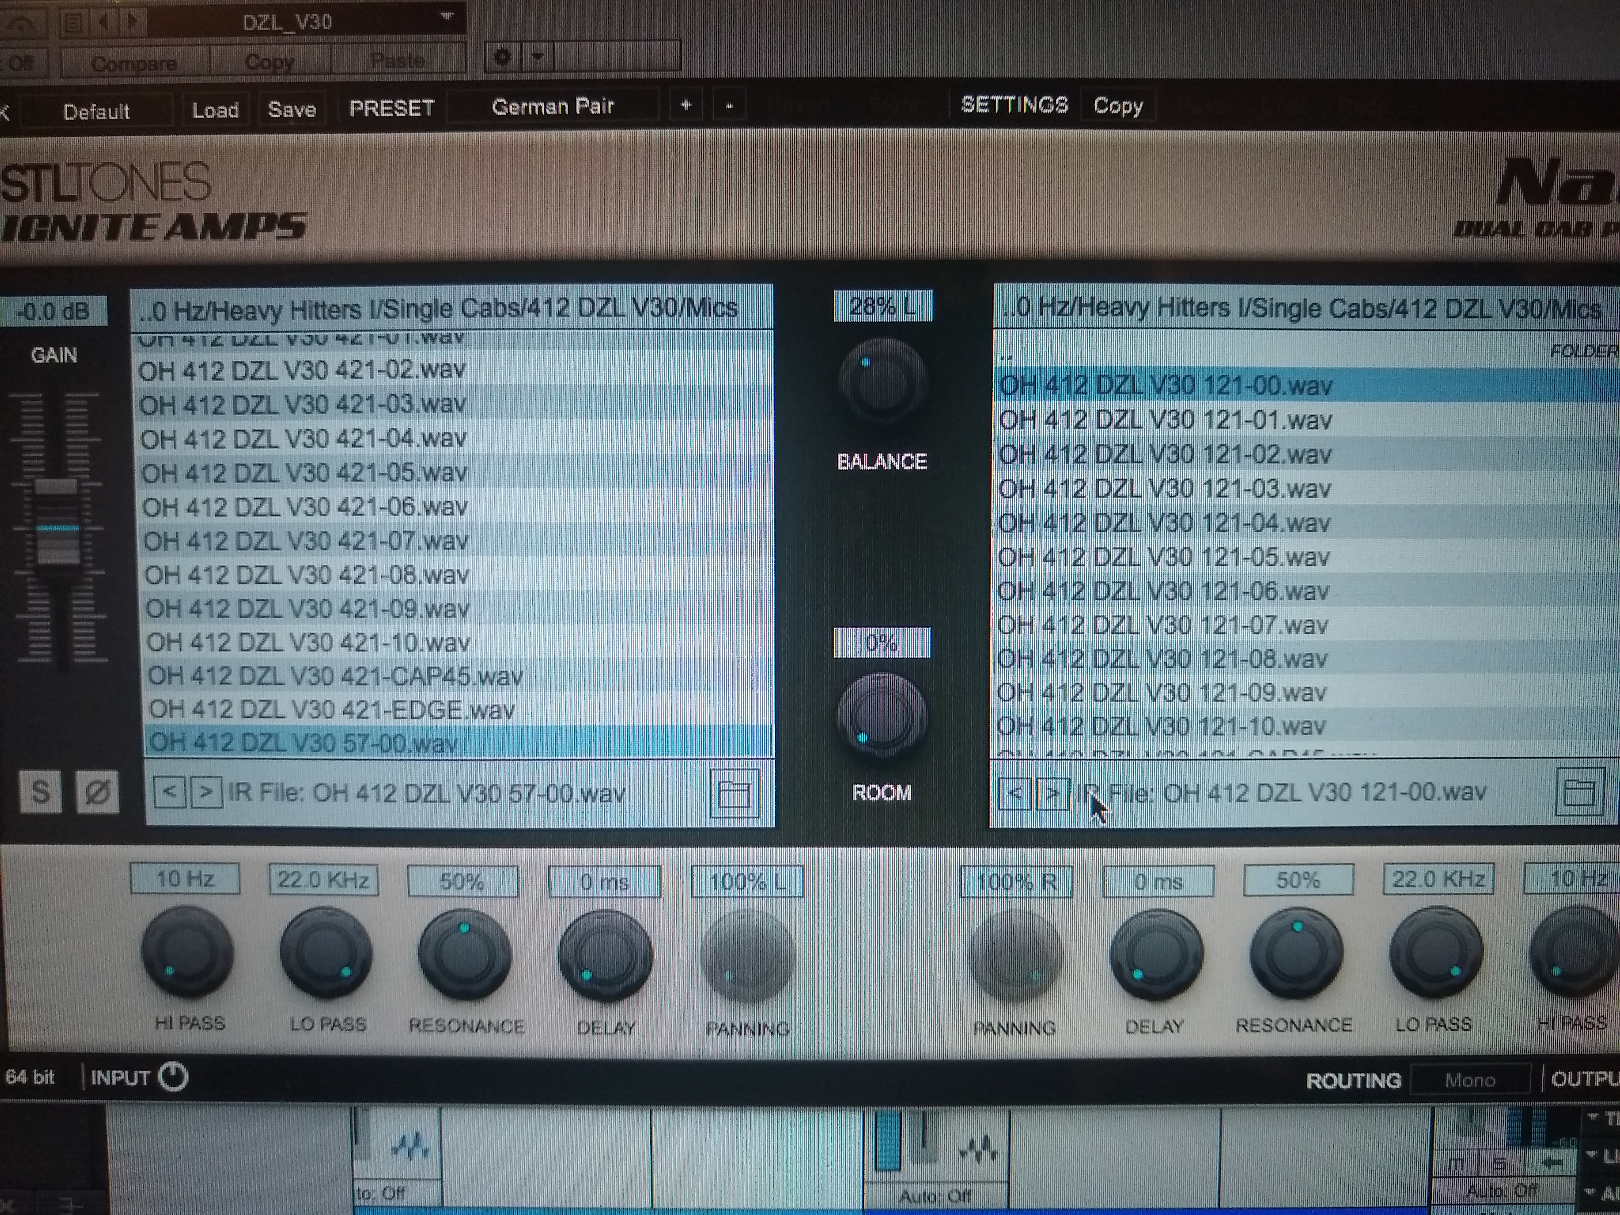Select OH 412 DZL V30 121-10.wav in right list
Screen dimensions: 1620x1215
click(x=1305, y=726)
